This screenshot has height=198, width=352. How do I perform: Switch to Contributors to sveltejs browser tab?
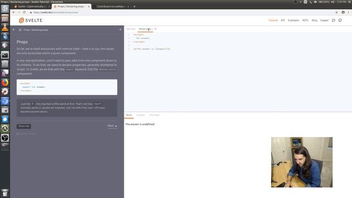[111, 7]
